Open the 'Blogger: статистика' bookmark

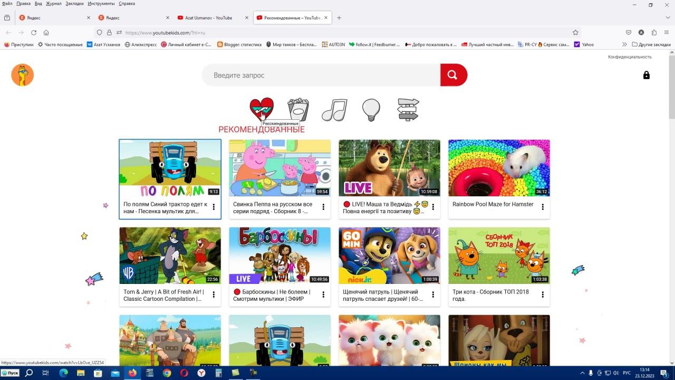239,44
